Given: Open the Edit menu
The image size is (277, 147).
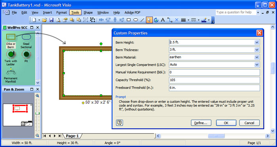Looking at the screenshot, I should pos(24,13).
